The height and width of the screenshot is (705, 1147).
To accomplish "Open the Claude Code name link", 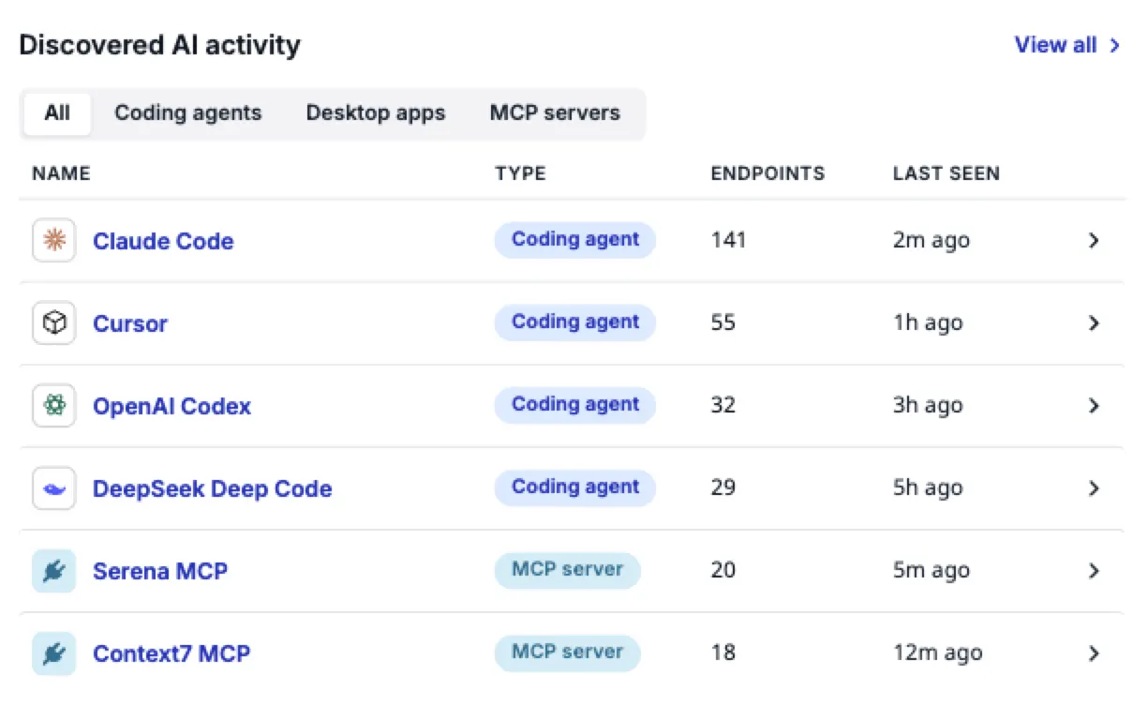I will pyautogui.click(x=163, y=241).
